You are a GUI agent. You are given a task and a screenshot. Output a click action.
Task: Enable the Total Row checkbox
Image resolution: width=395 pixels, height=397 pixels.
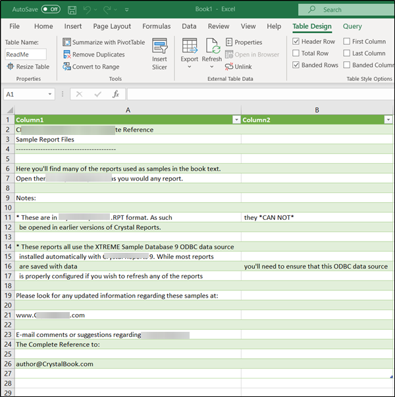point(296,53)
